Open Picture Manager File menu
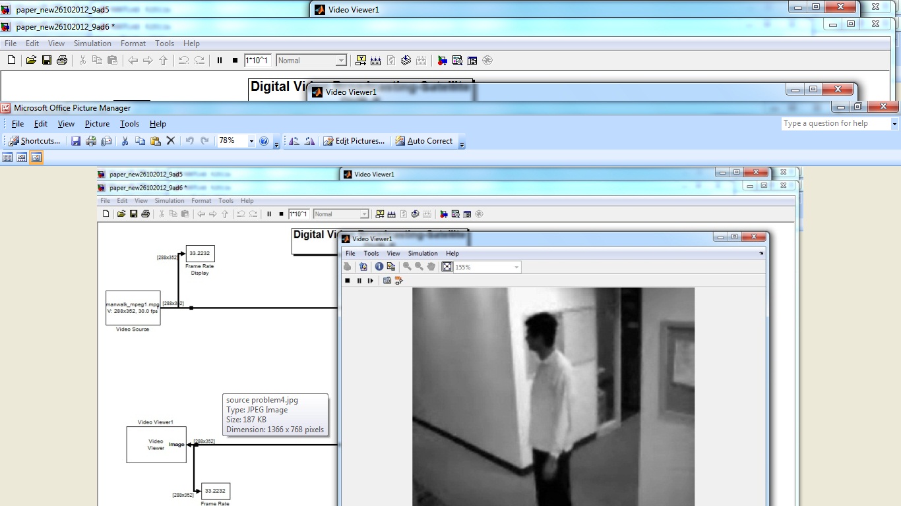Image resolution: width=901 pixels, height=506 pixels. (18, 124)
